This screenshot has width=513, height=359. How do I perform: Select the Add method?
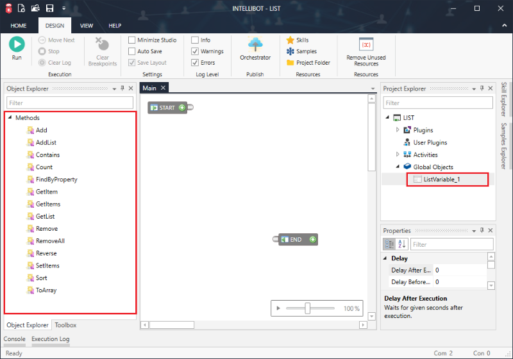coord(41,130)
